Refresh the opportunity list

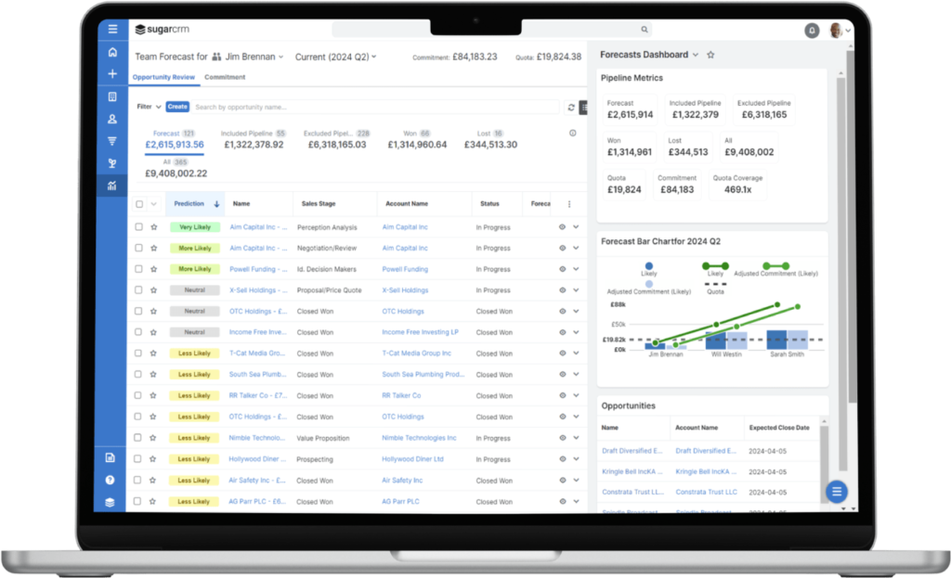coord(571,108)
